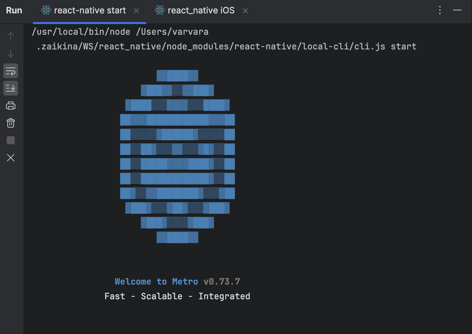Screen dimensions: 472x334
Task: Hide the Run tool window
Action: click(x=457, y=10)
